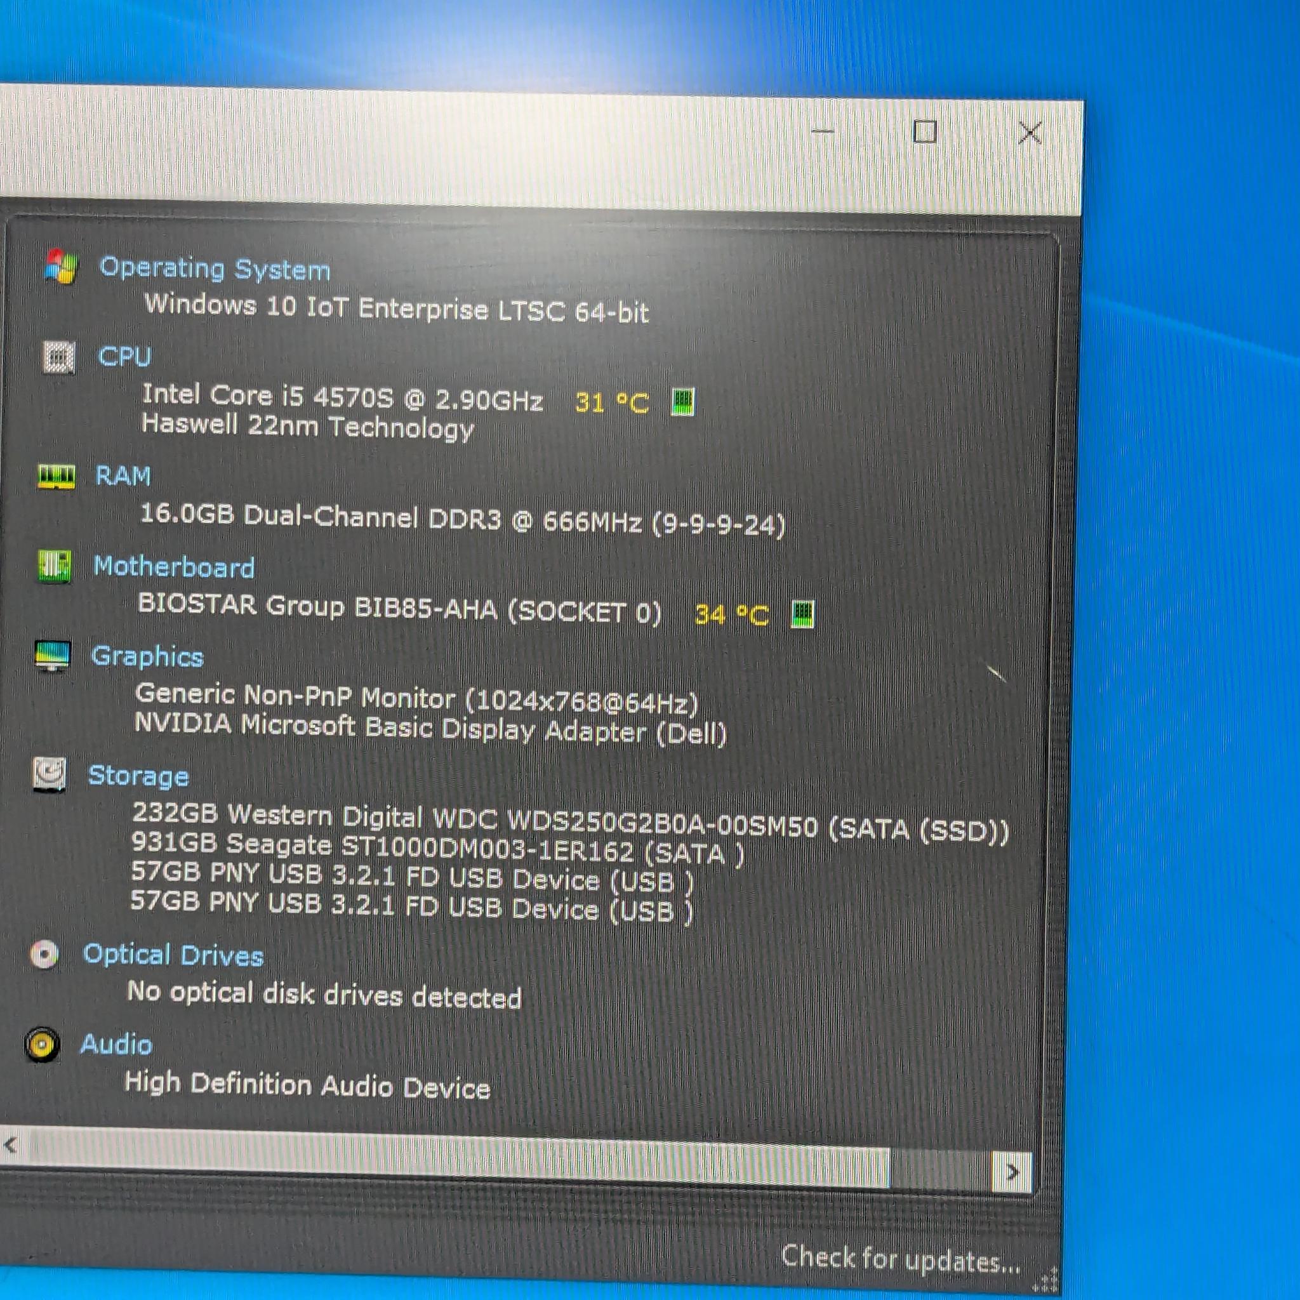Select the 931GB Seagate ST1000DM003 line
1300x1300 pixels.
click(x=438, y=849)
